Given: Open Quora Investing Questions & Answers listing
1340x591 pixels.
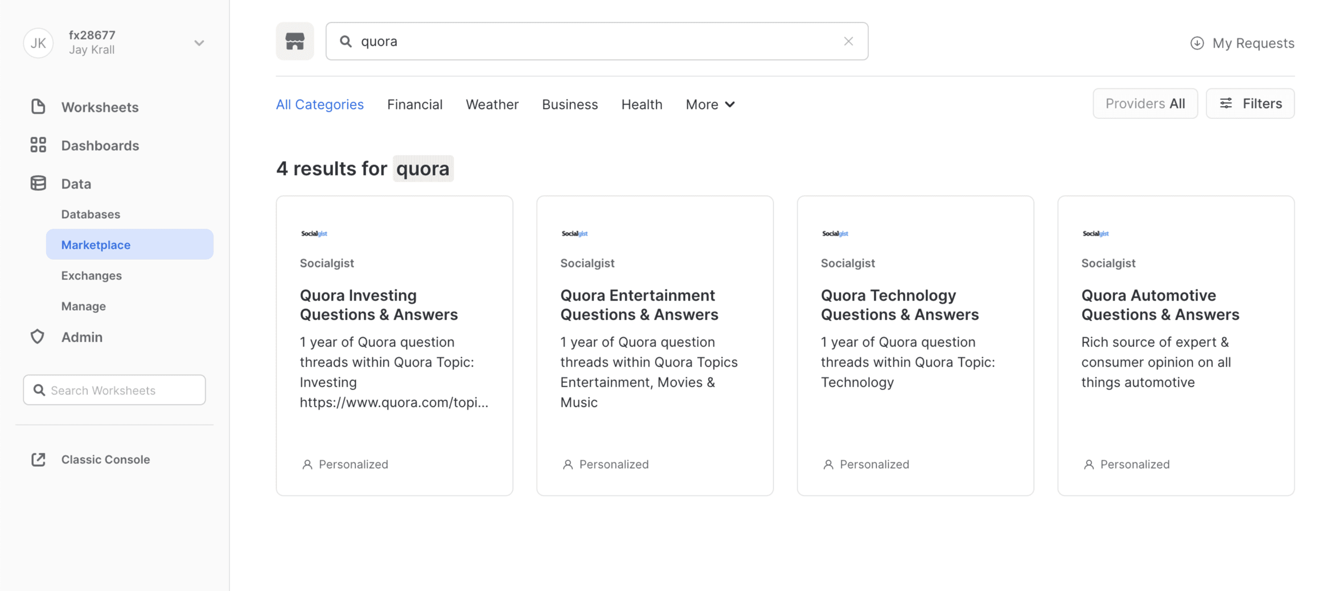Looking at the screenshot, I should [378, 304].
